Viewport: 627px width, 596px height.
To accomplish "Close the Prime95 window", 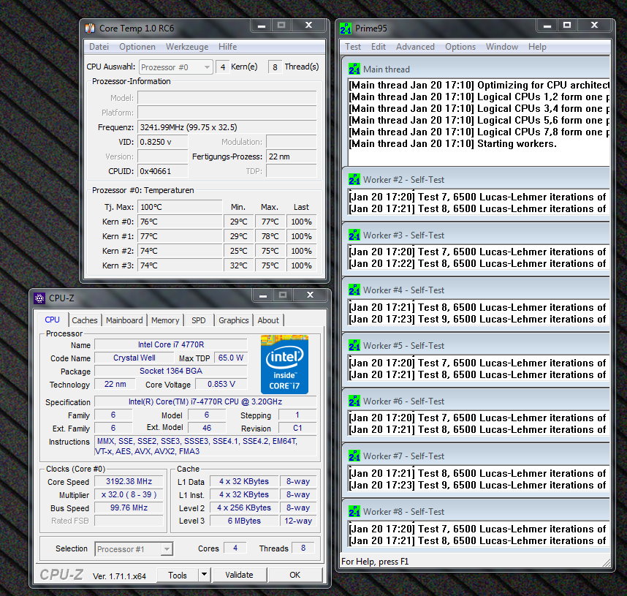I will coord(594,26).
